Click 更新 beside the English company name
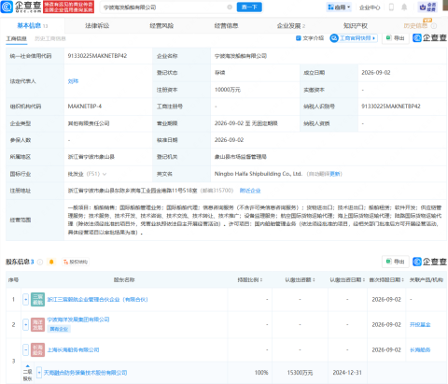The width and height of the screenshot is (448, 384). [335, 174]
